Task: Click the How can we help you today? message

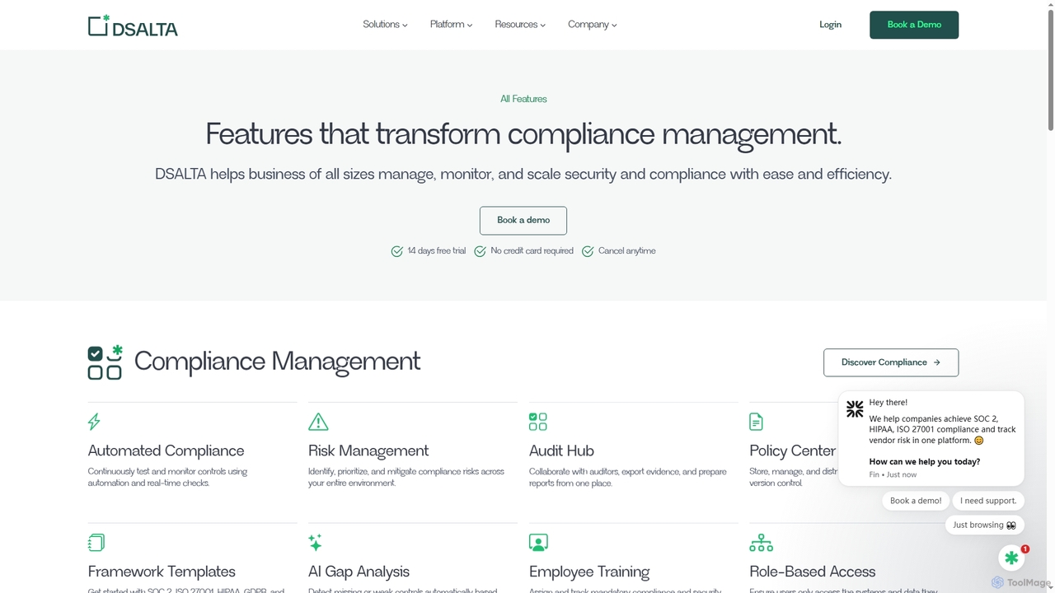Action: (x=925, y=462)
